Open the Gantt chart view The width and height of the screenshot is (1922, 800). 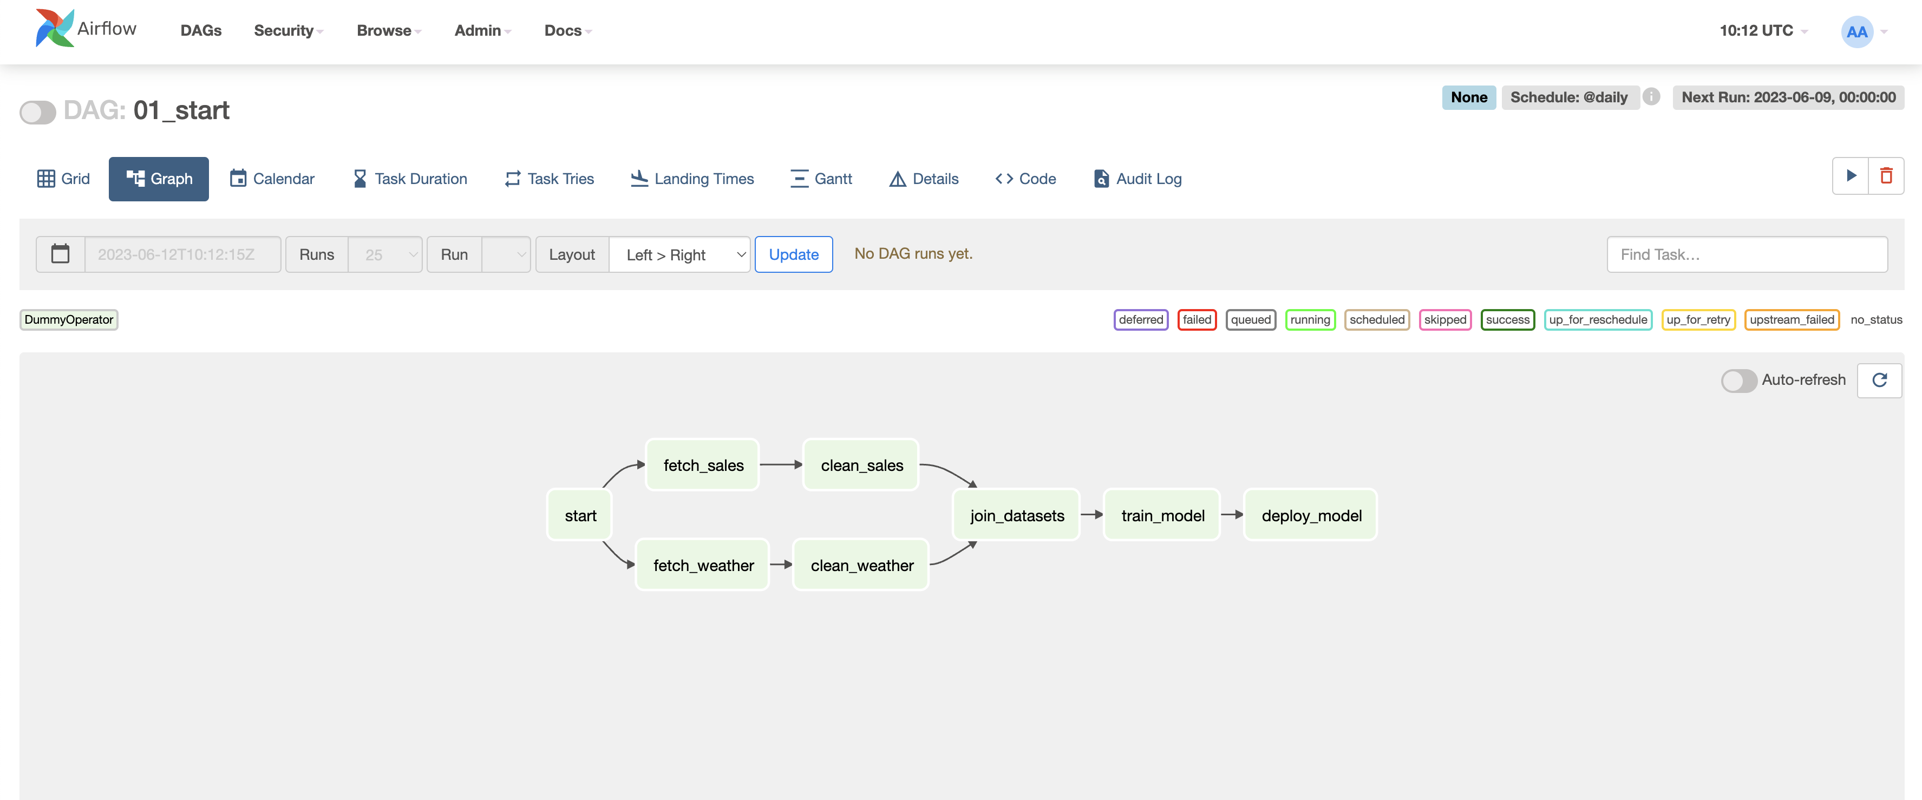[821, 179]
